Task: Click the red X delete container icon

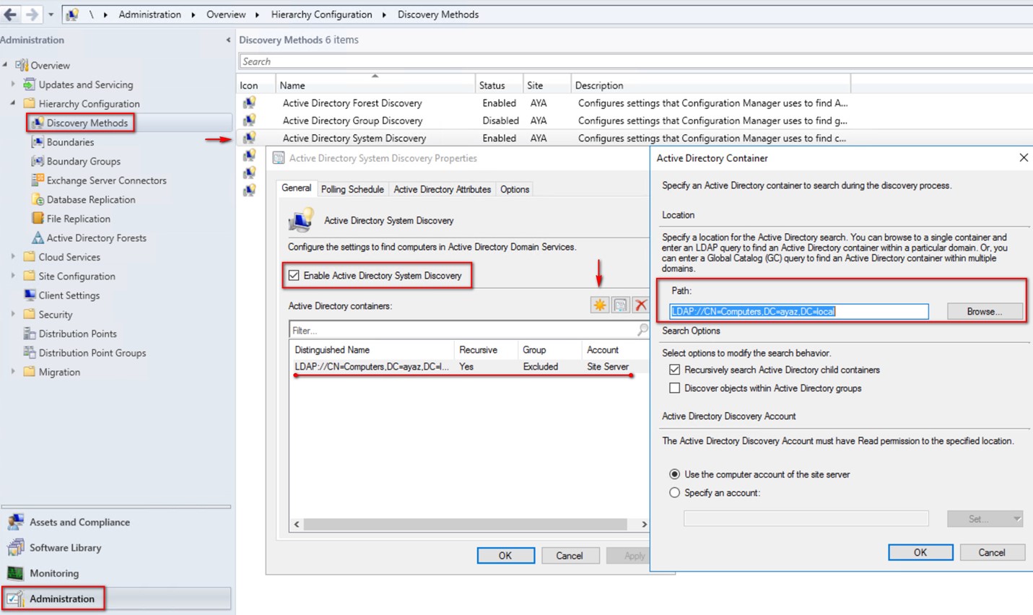Action: coord(640,305)
